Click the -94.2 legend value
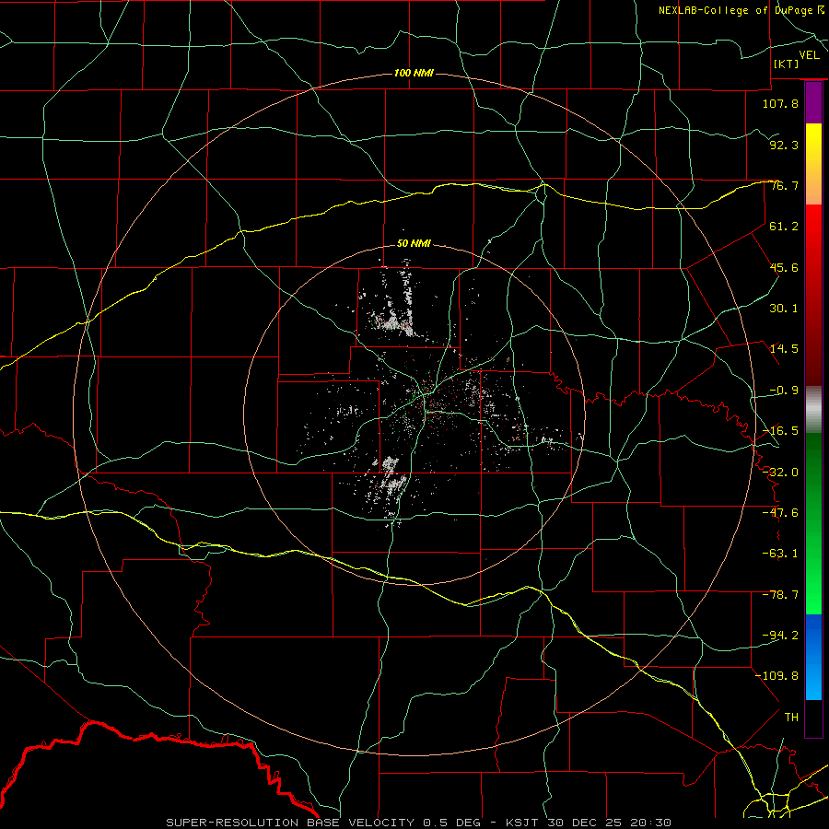829x829 pixels. [780, 635]
